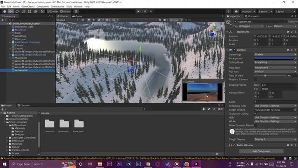
Task: Click the Add Component button
Action: click(261, 151)
